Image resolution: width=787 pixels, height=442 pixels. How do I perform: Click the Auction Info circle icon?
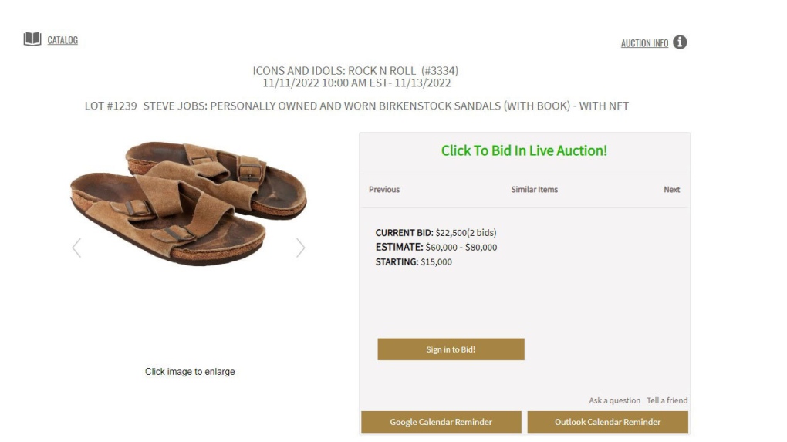click(680, 42)
